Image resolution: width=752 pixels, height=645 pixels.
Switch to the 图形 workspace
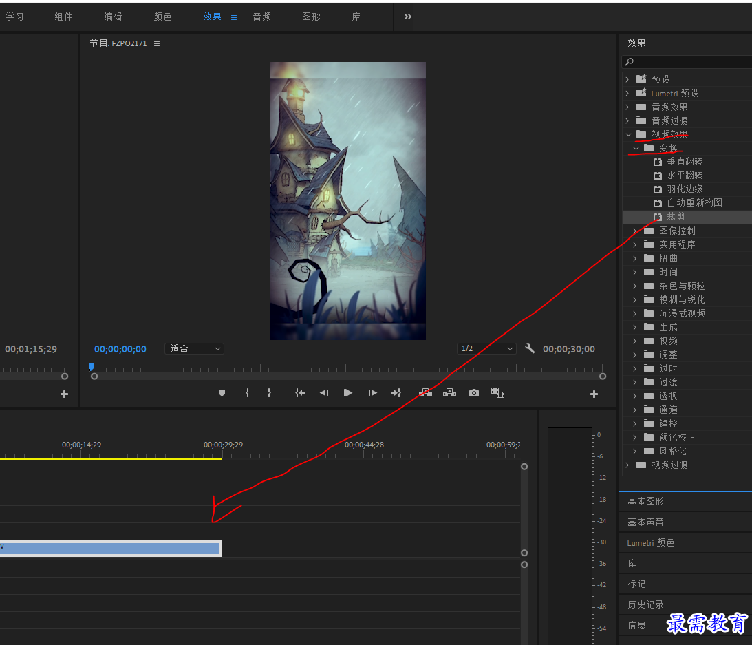pyautogui.click(x=311, y=17)
